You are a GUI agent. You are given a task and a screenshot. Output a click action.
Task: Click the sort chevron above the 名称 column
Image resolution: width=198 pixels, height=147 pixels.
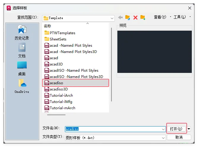pos(87,24)
